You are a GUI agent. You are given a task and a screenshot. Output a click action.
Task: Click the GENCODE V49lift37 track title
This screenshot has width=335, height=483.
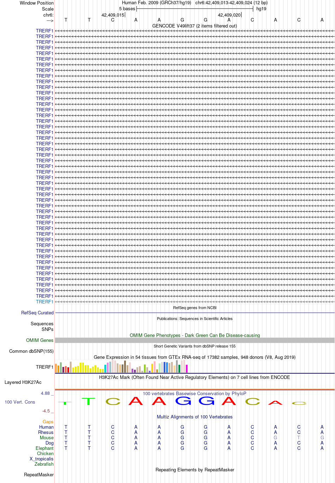pos(195,26)
